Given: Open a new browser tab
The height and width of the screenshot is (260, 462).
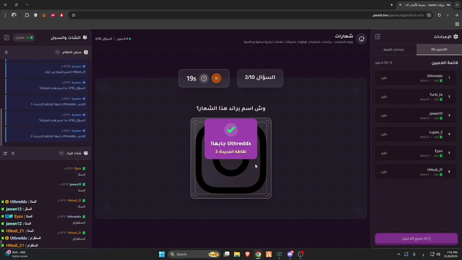Looking at the screenshot, I should [392, 5].
